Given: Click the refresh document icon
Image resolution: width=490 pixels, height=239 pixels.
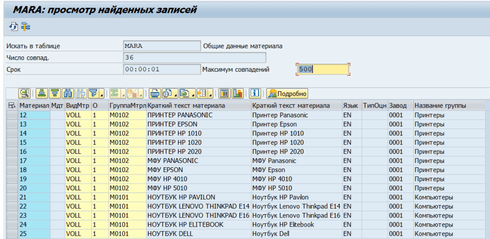Looking at the screenshot, I should [x=13, y=26].
